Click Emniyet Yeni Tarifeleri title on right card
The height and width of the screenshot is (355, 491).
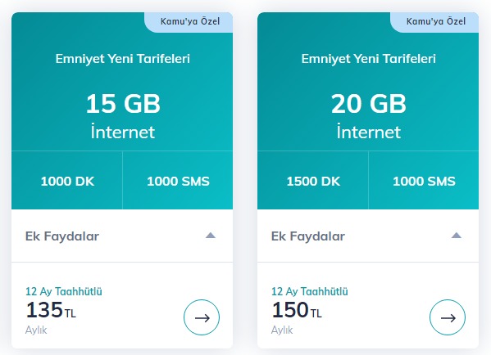click(x=369, y=59)
